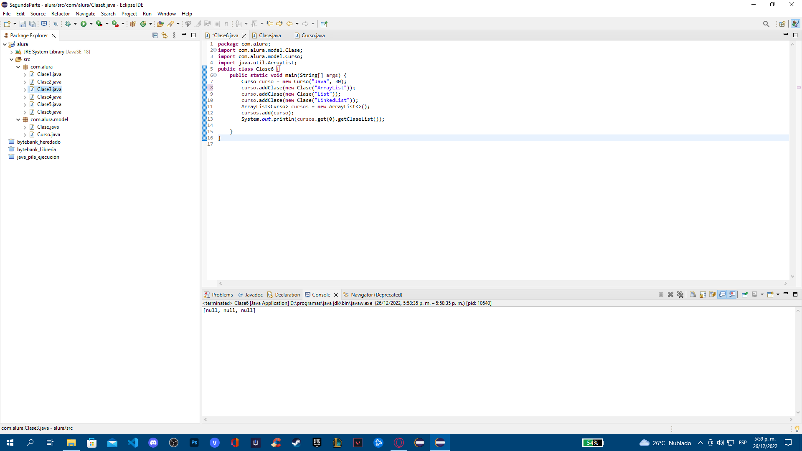802x451 pixels.
Task: Open the Console tab
Action: tap(320, 294)
